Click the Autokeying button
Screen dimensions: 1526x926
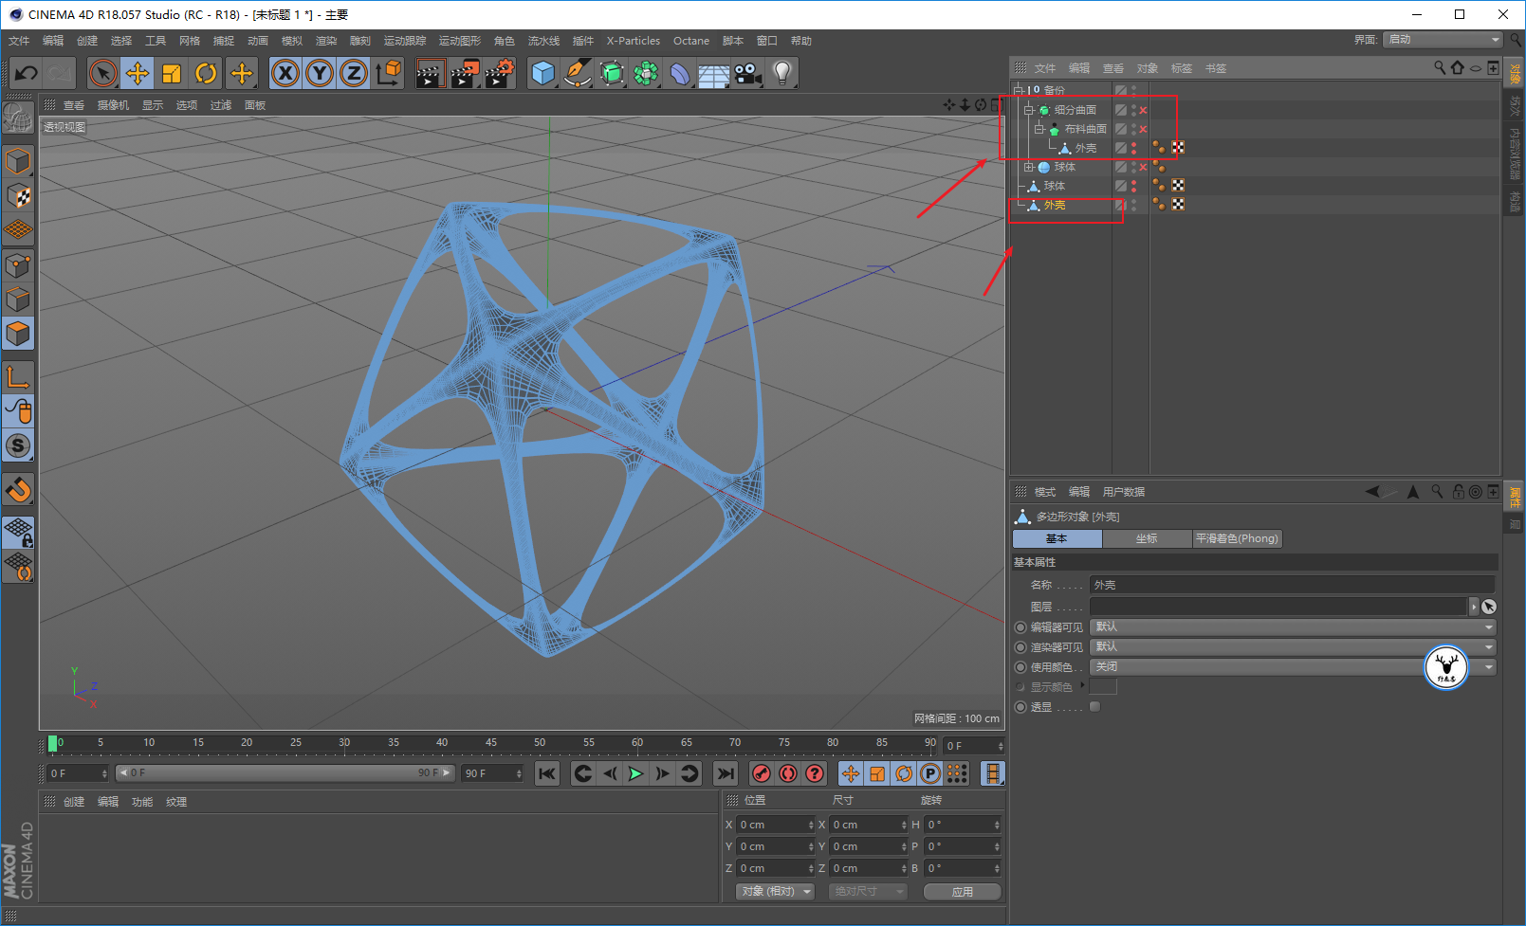coord(788,773)
